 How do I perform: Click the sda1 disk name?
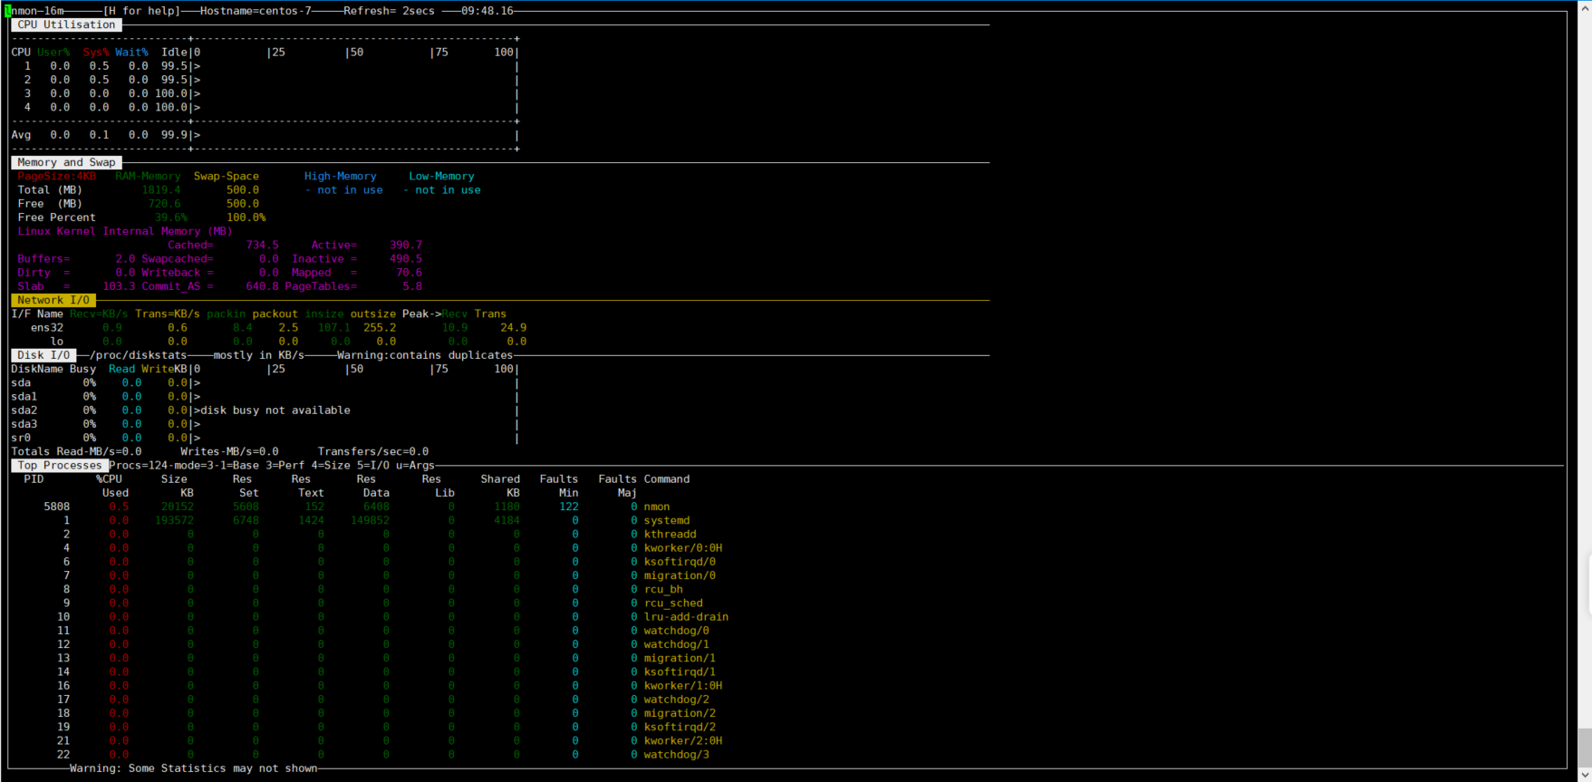24,396
